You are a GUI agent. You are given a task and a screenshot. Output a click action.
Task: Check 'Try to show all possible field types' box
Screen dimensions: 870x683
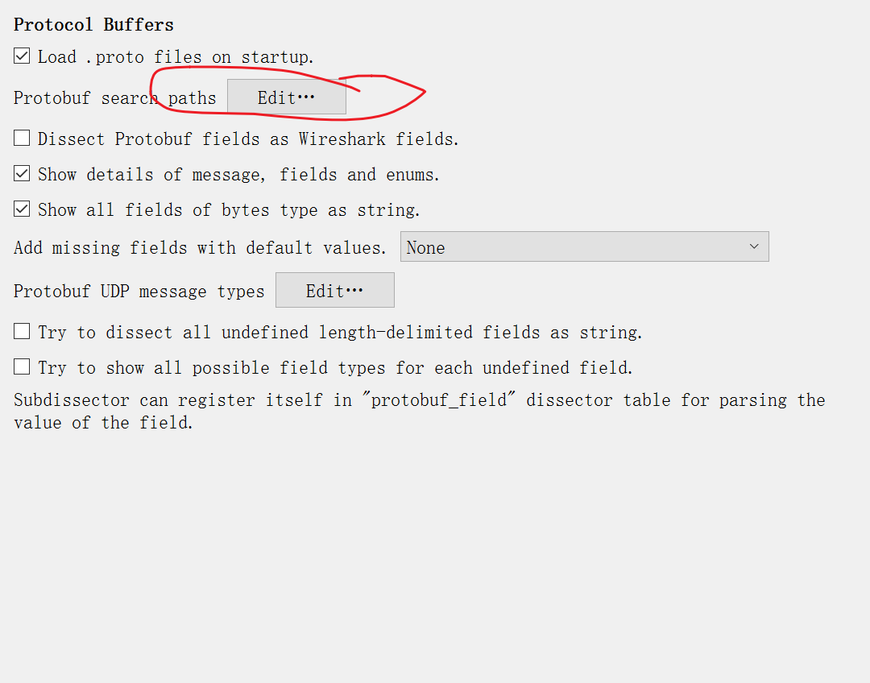tap(22, 367)
